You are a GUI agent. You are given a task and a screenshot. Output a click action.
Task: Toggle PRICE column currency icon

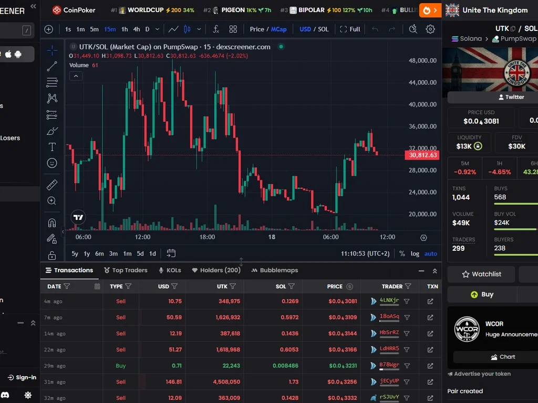click(x=349, y=287)
